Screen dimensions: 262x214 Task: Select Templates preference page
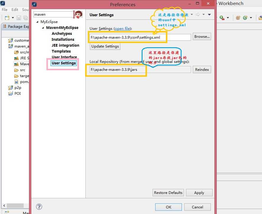point(61,51)
